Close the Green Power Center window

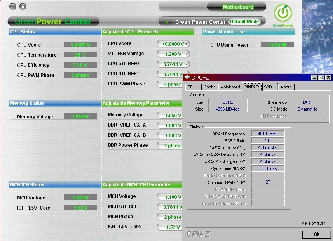pyautogui.click(x=23, y=7)
